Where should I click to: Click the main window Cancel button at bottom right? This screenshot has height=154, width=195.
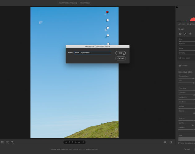(187, 149)
